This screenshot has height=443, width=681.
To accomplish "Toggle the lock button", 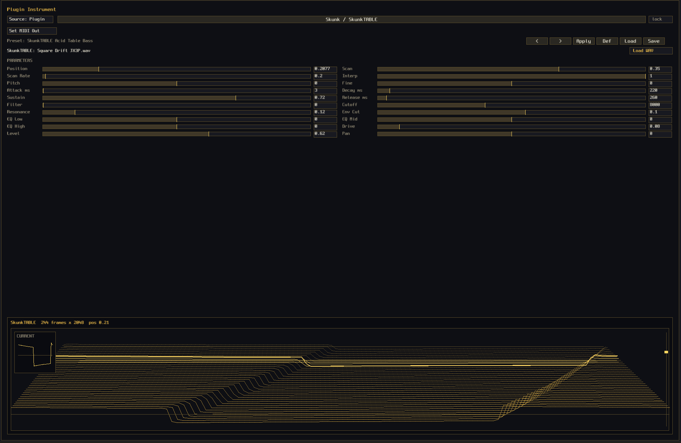I will (x=660, y=19).
